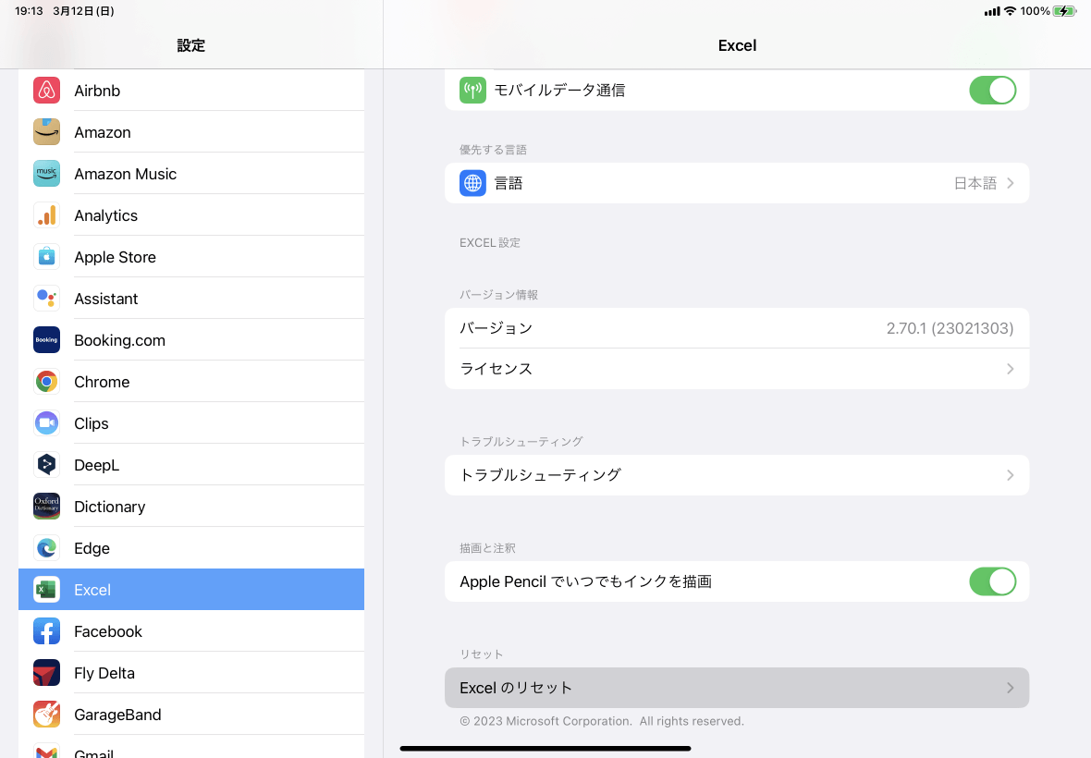Tap the Excel app icon in sidebar
The image size is (1091, 758).
click(46, 590)
